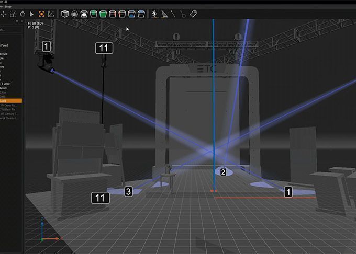Select the axis measure tool
Image resolution: width=356 pixels, height=254 pixels.
[x=51, y=14]
